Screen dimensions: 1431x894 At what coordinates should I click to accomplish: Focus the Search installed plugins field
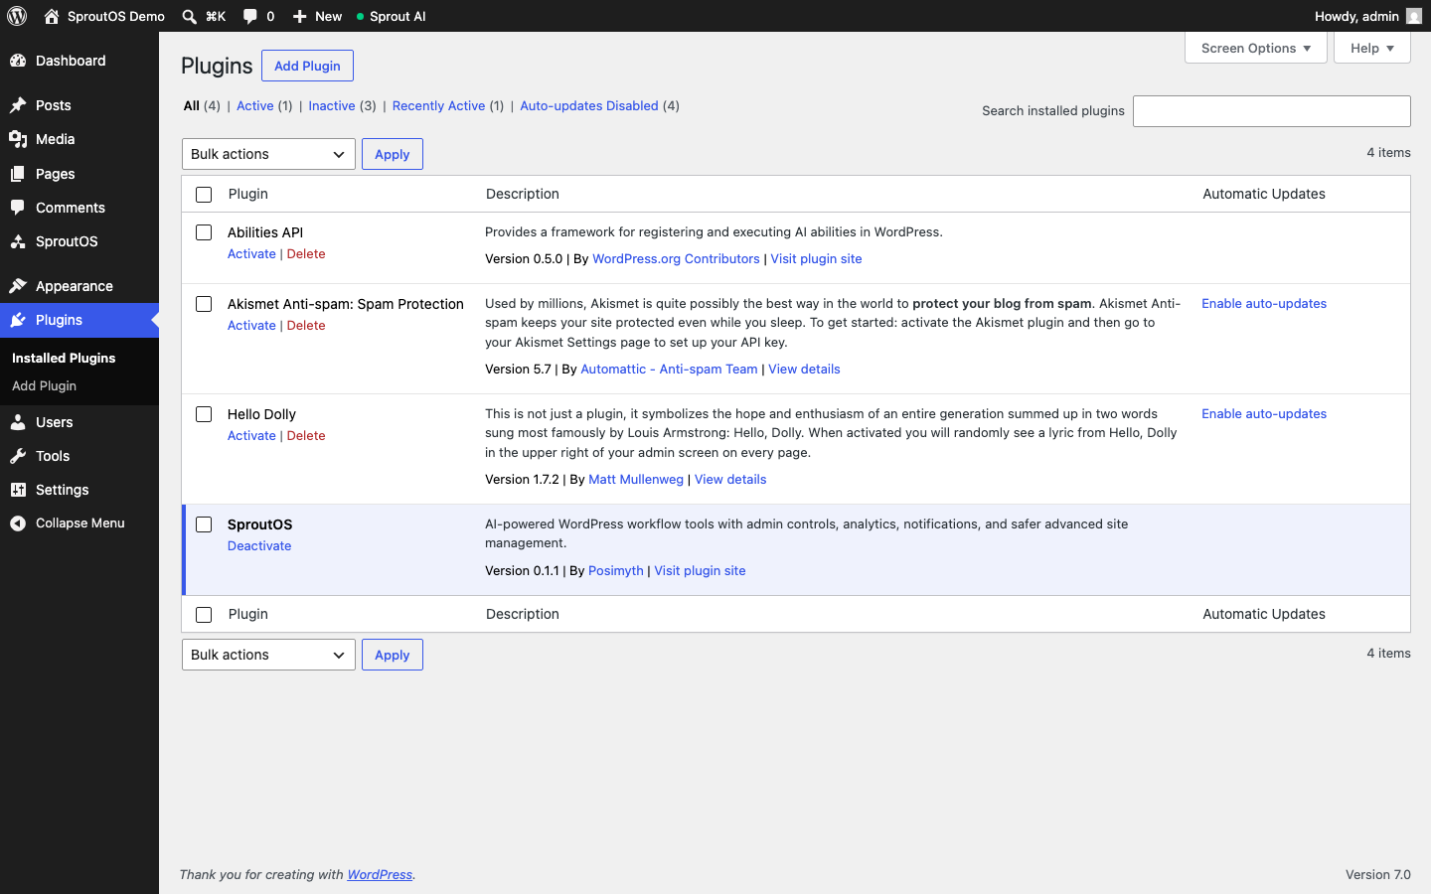(1272, 111)
